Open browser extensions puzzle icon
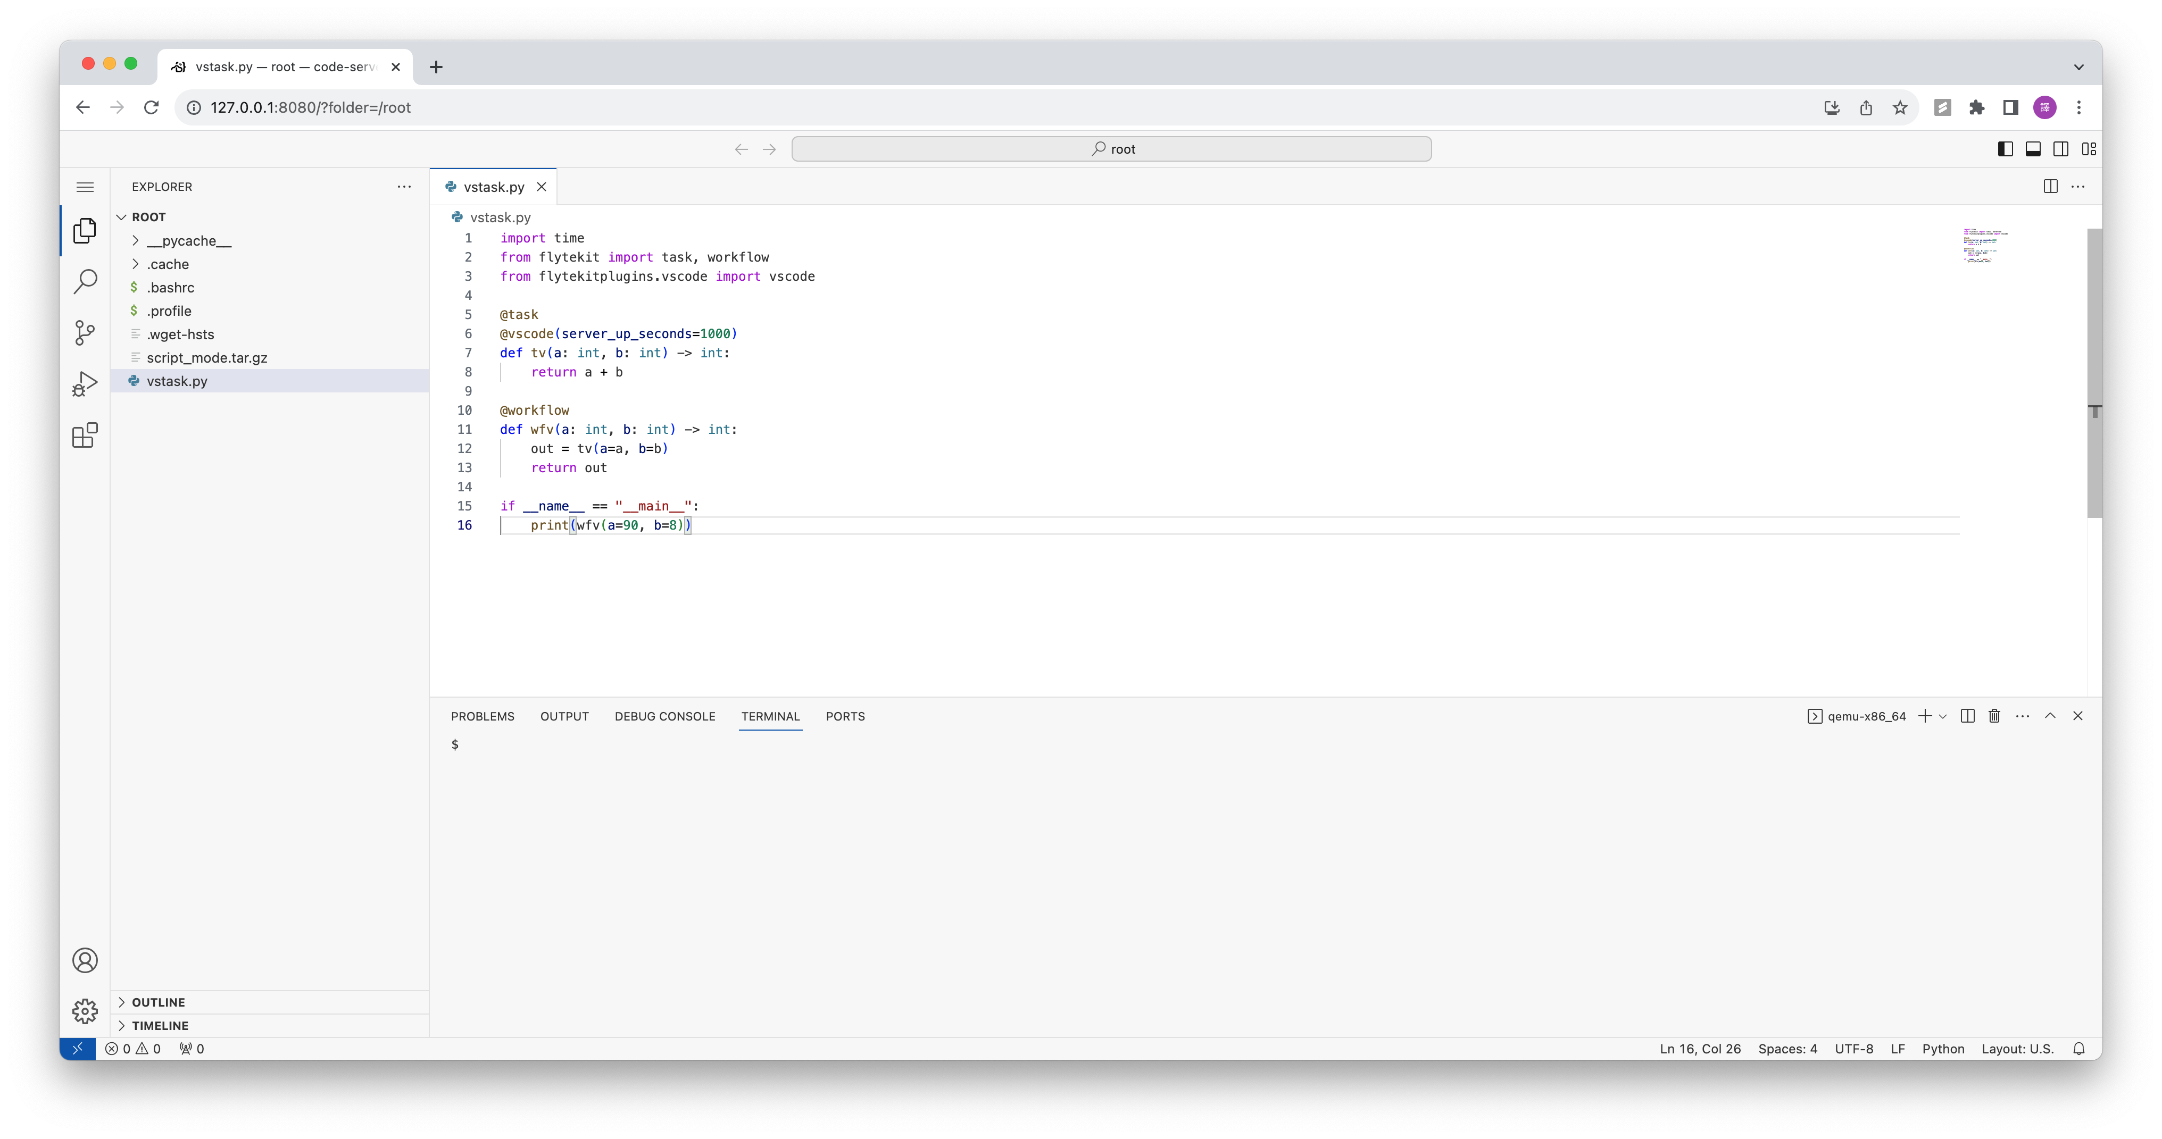Screen dimensions: 2162x1139 1976,107
